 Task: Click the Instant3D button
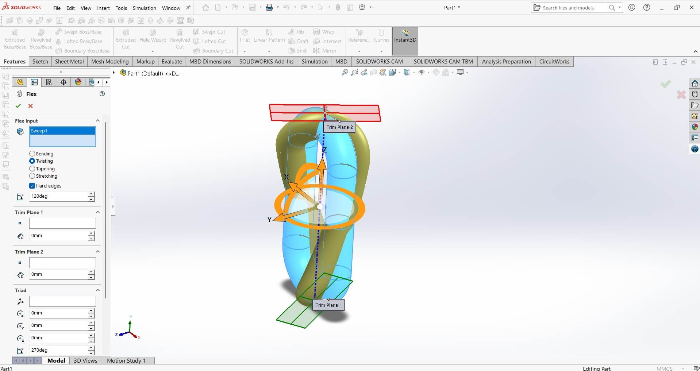[405, 41]
